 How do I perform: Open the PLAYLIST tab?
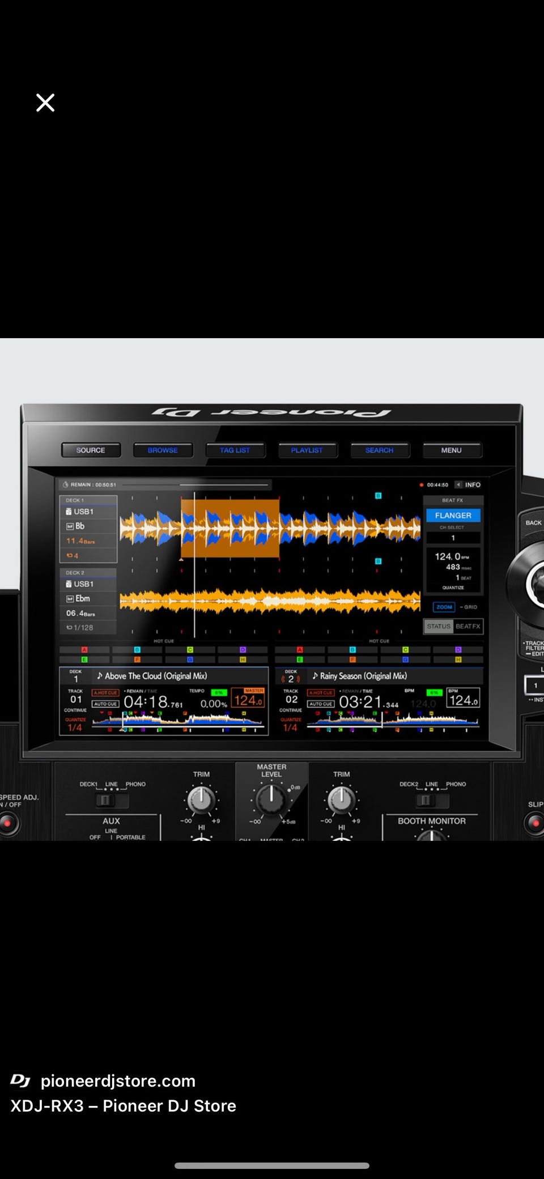[x=307, y=450]
